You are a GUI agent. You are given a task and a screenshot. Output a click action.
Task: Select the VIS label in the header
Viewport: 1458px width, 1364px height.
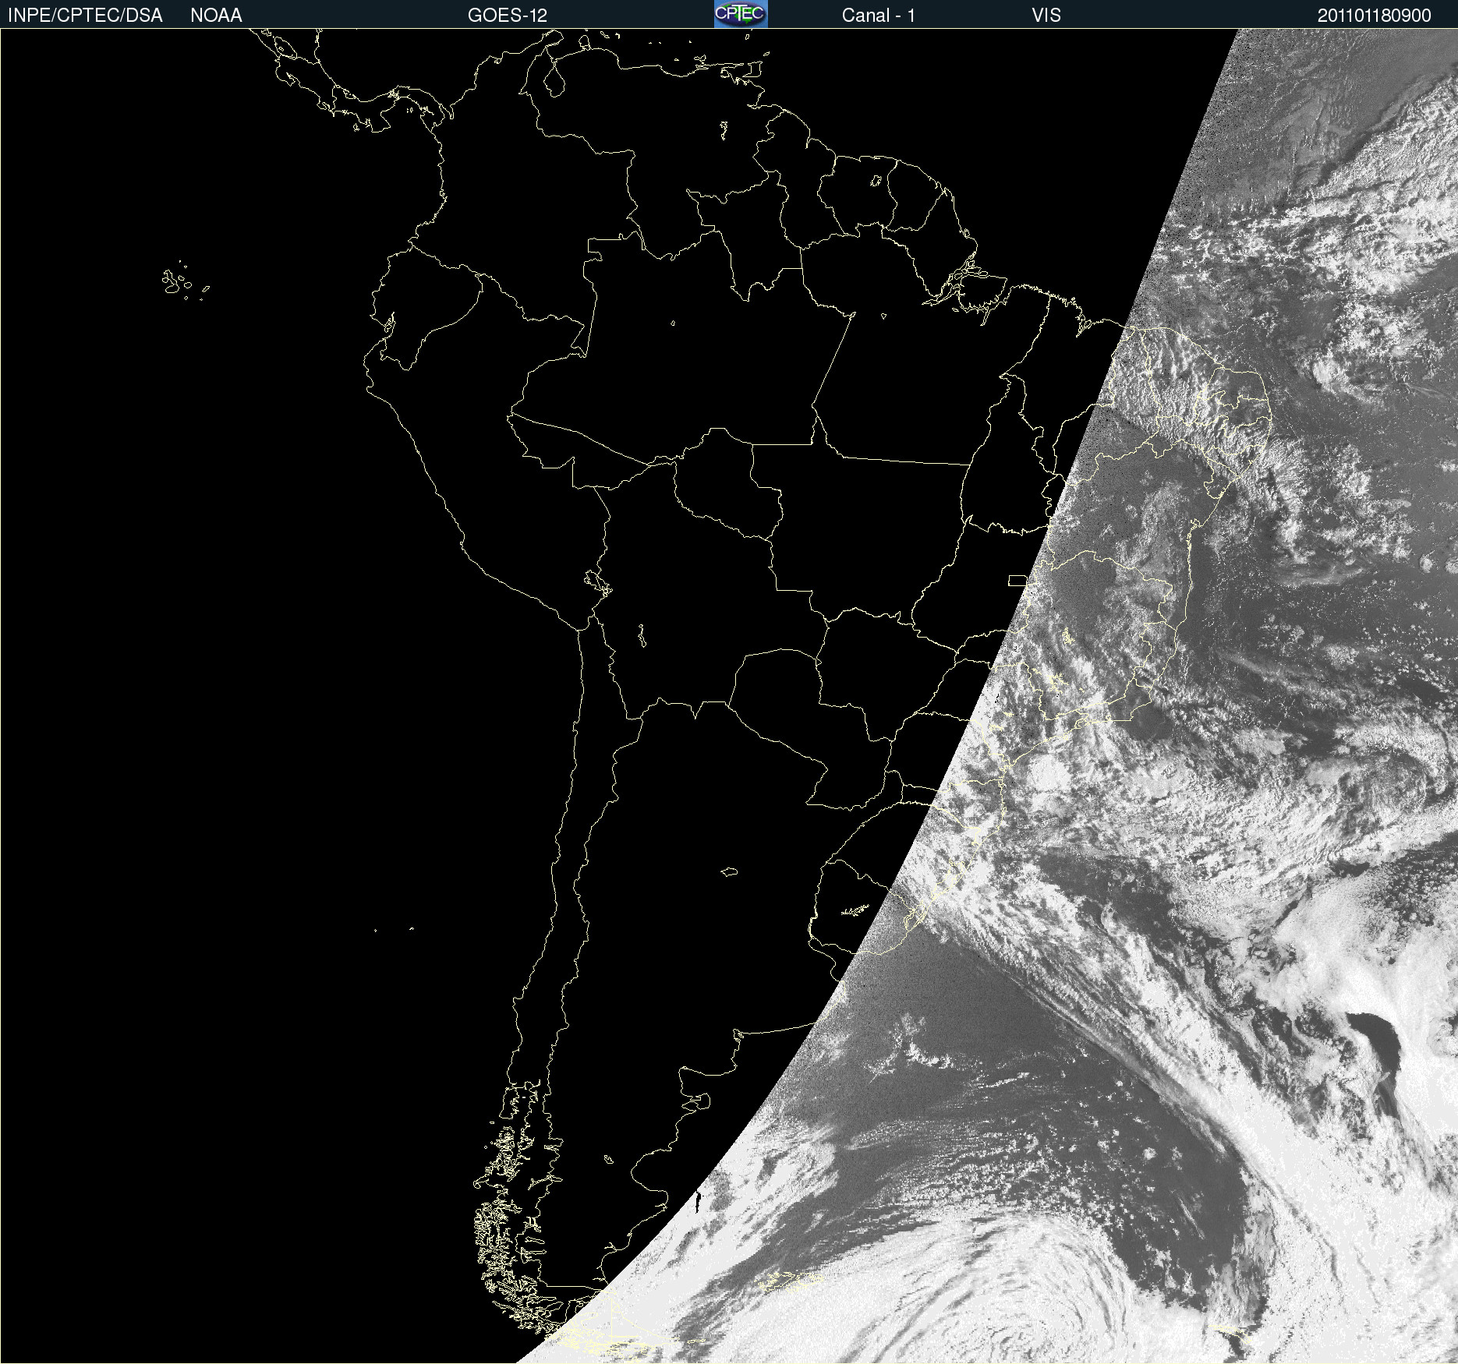click(1046, 16)
